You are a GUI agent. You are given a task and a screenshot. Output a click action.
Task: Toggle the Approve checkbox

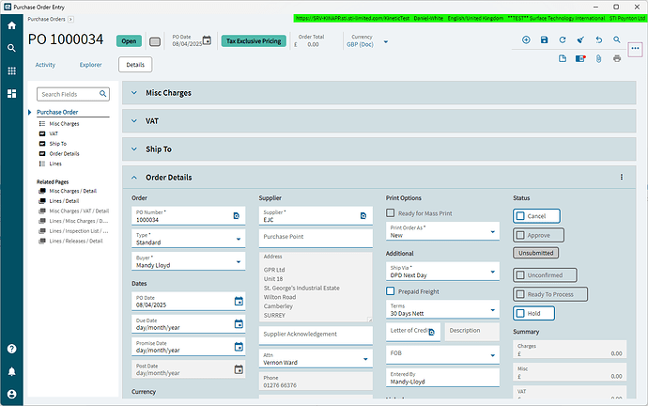[x=520, y=235]
